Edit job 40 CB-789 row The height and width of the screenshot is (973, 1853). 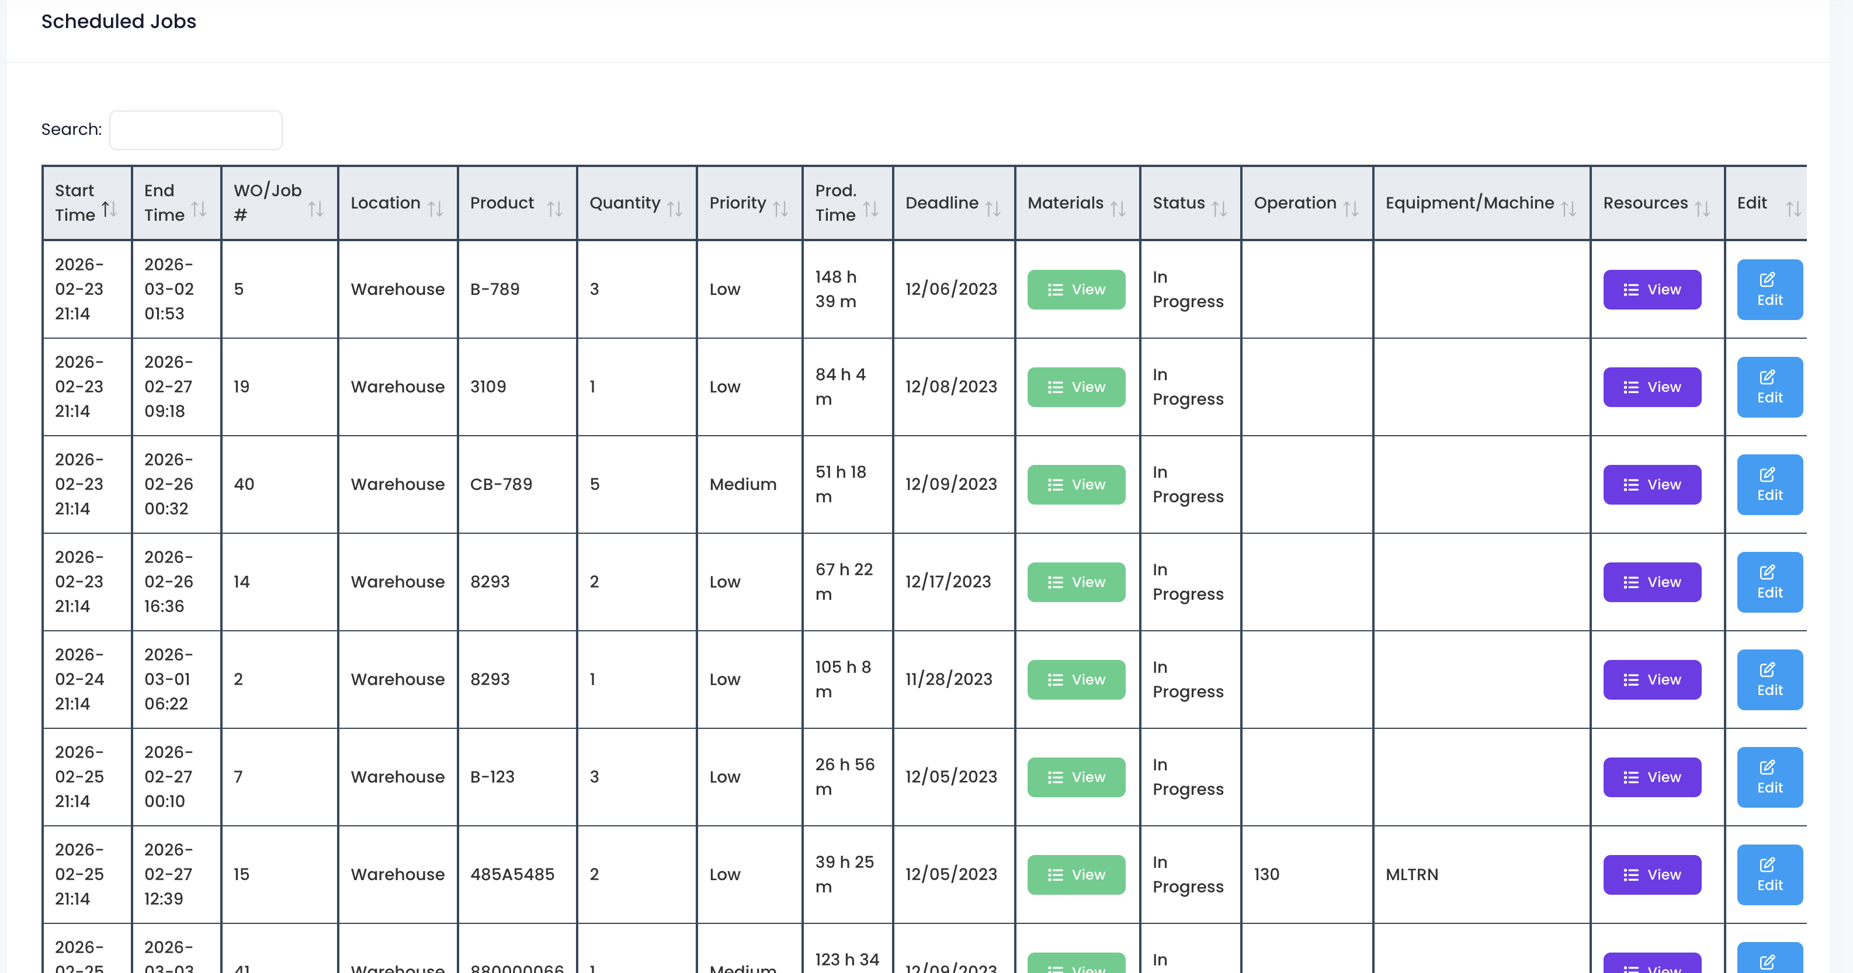[x=1769, y=485]
